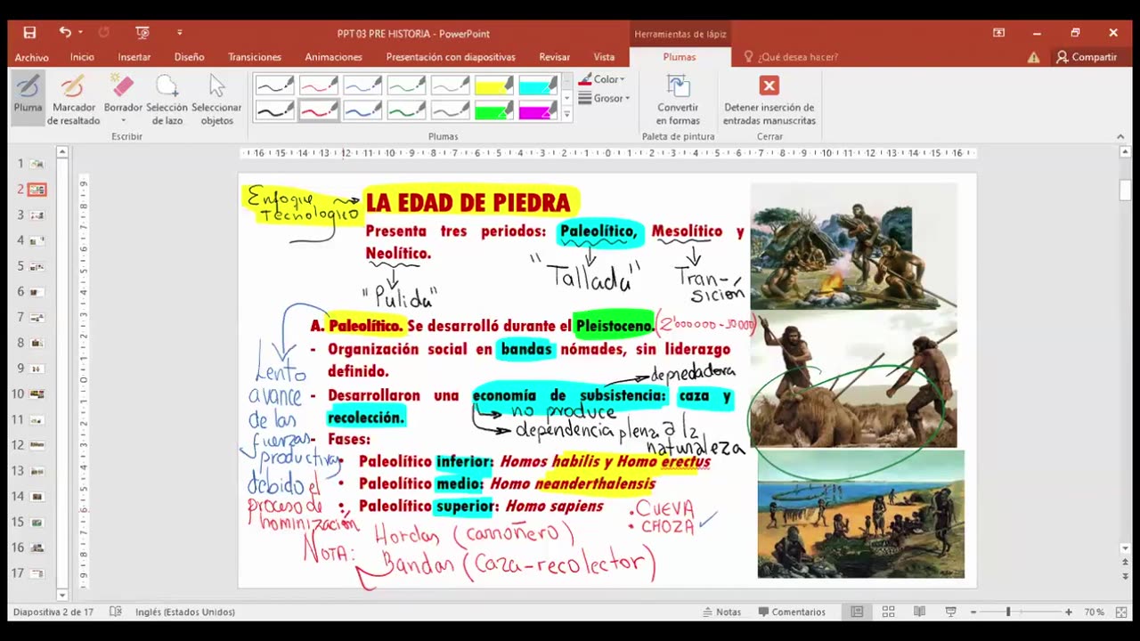This screenshot has width=1140, height=641.
Task: Click the spell check icon in status bar
Action: pyautogui.click(x=116, y=612)
